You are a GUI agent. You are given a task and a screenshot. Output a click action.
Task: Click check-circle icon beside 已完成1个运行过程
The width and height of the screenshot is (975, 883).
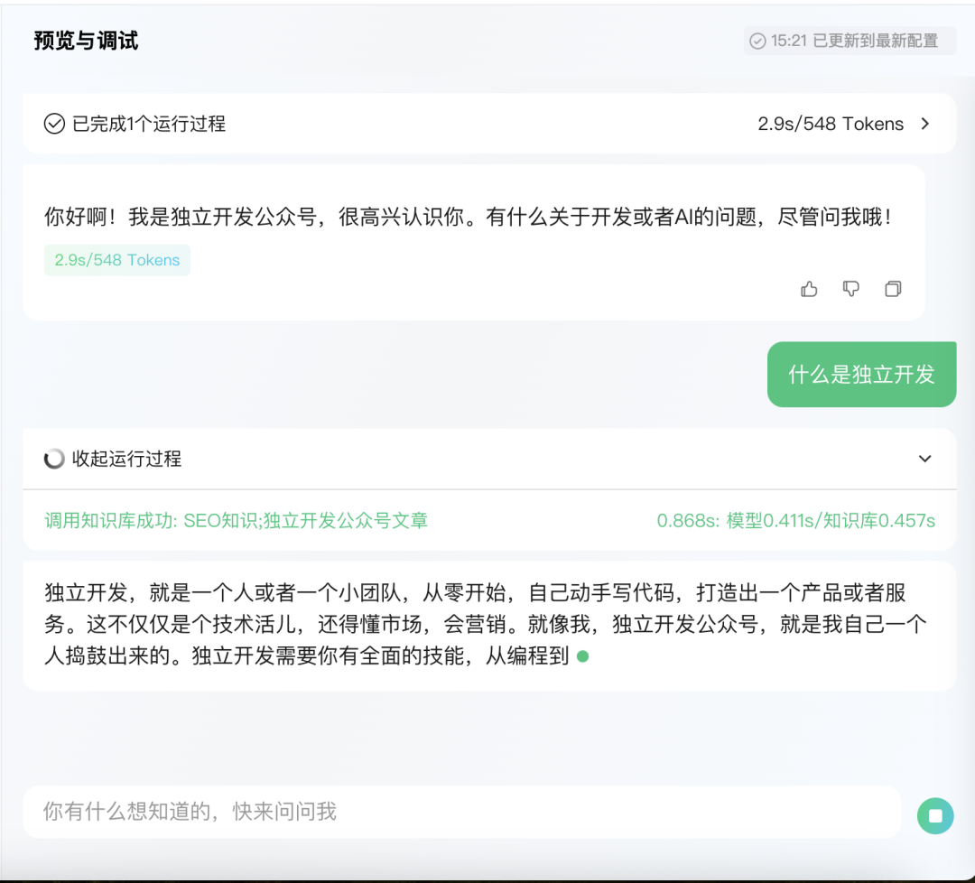(54, 124)
